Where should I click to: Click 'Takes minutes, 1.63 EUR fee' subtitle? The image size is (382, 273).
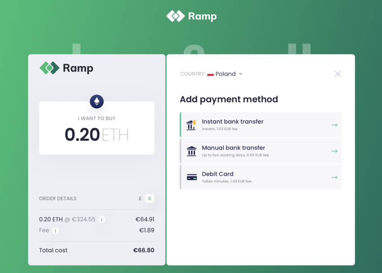tap(226, 182)
